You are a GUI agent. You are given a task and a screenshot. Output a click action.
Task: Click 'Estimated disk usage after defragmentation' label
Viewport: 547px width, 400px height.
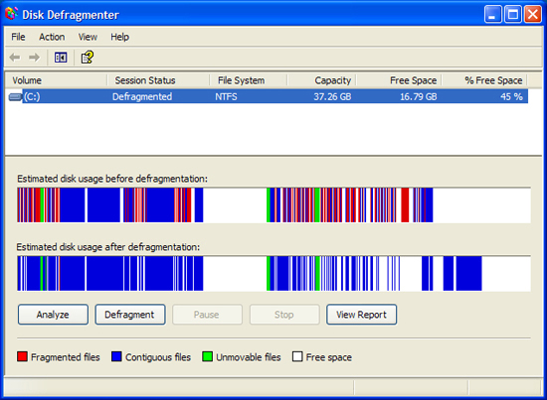(x=108, y=247)
